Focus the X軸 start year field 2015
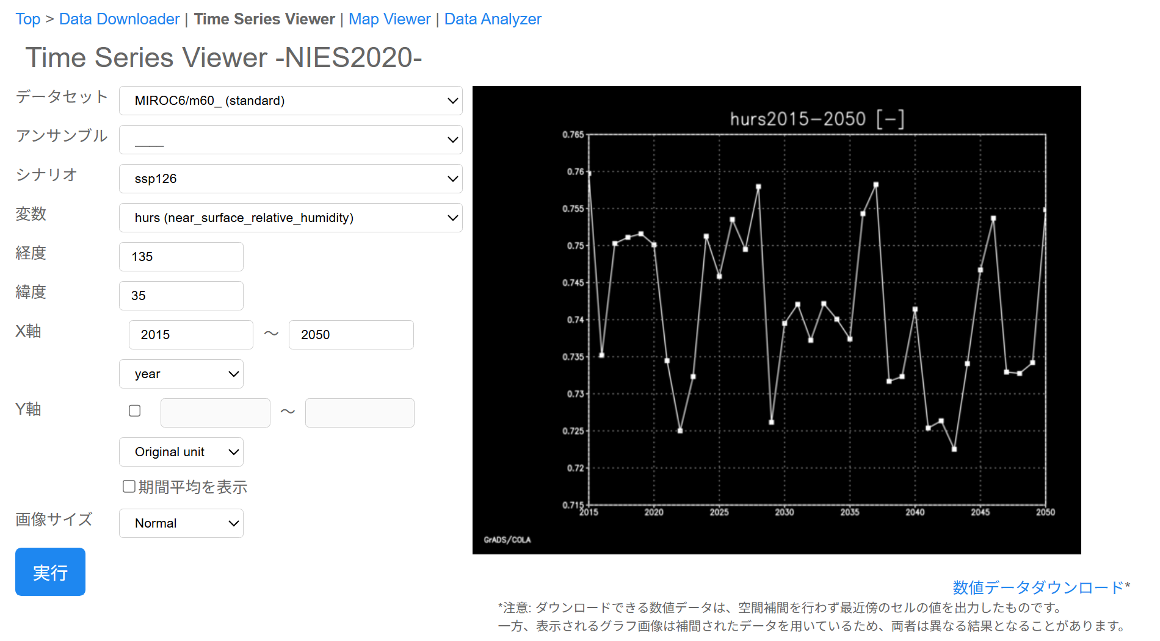 coord(191,335)
